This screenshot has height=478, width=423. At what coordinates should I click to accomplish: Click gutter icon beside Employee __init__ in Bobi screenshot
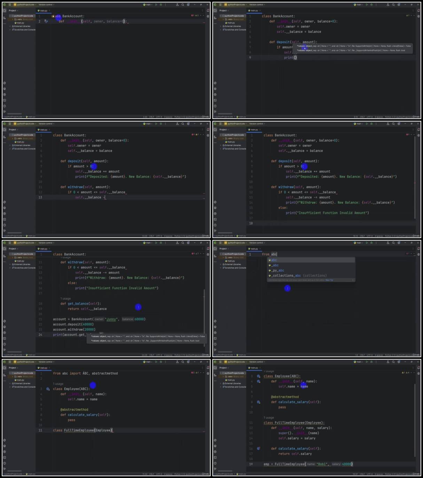(258, 382)
